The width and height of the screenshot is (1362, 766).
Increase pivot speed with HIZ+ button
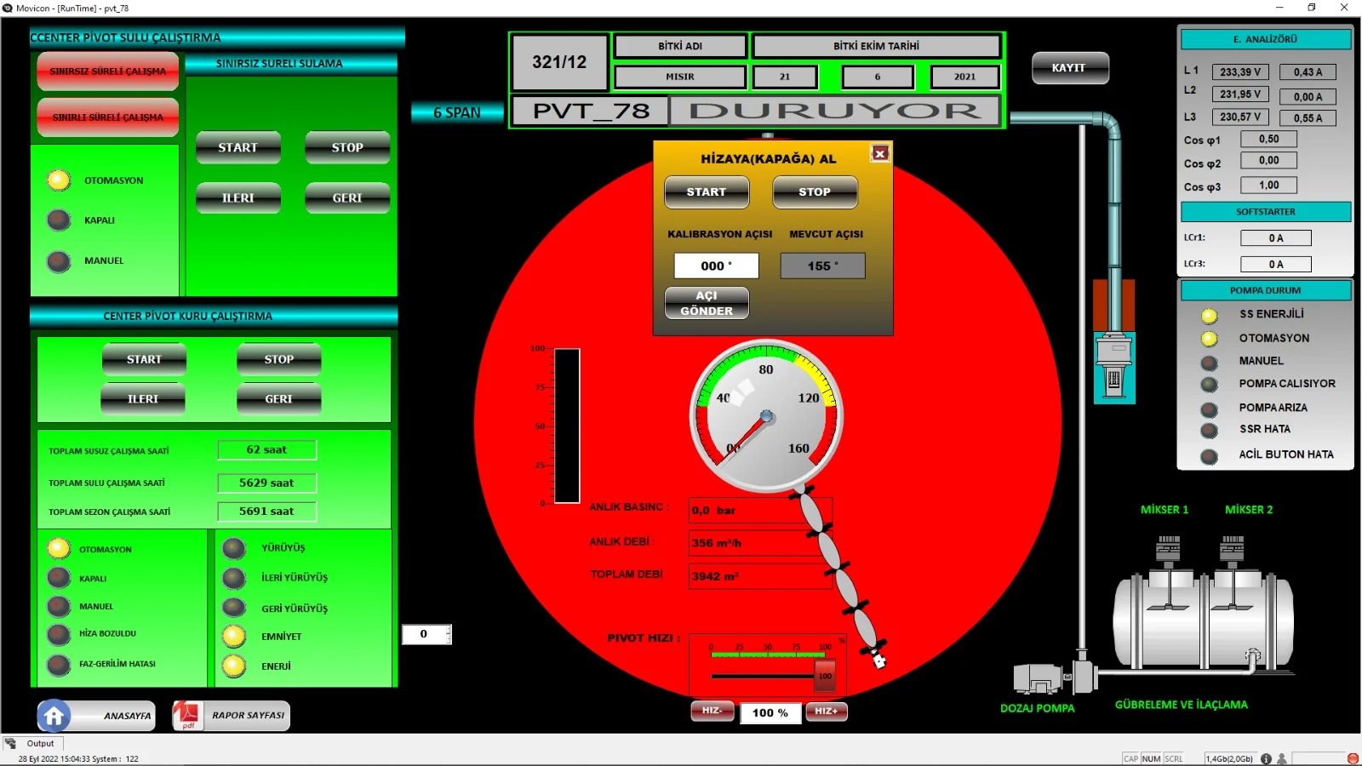[826, 712]
